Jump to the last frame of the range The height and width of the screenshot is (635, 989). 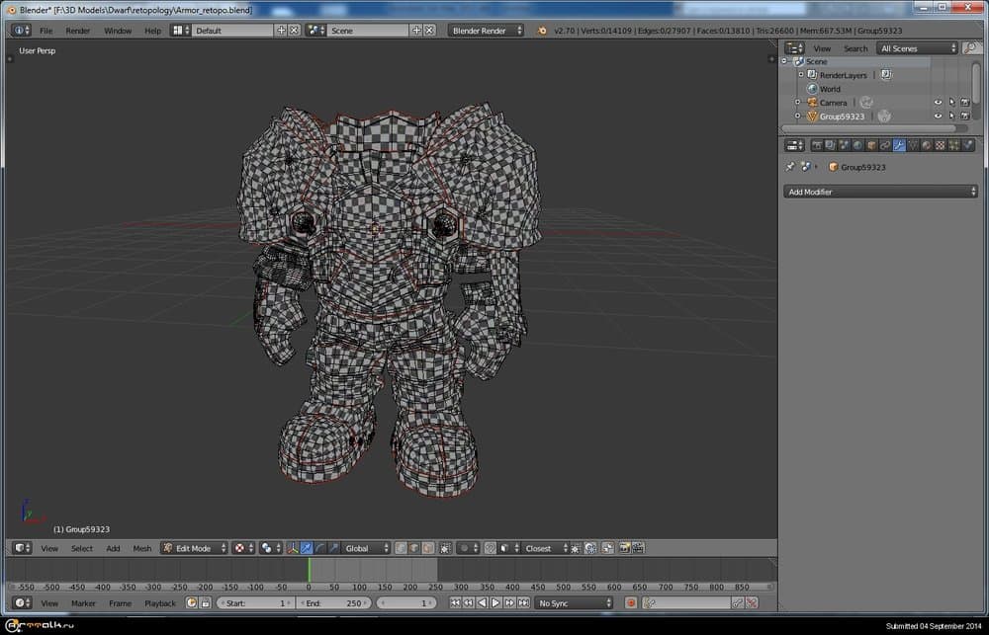click(x=523, y=602)
